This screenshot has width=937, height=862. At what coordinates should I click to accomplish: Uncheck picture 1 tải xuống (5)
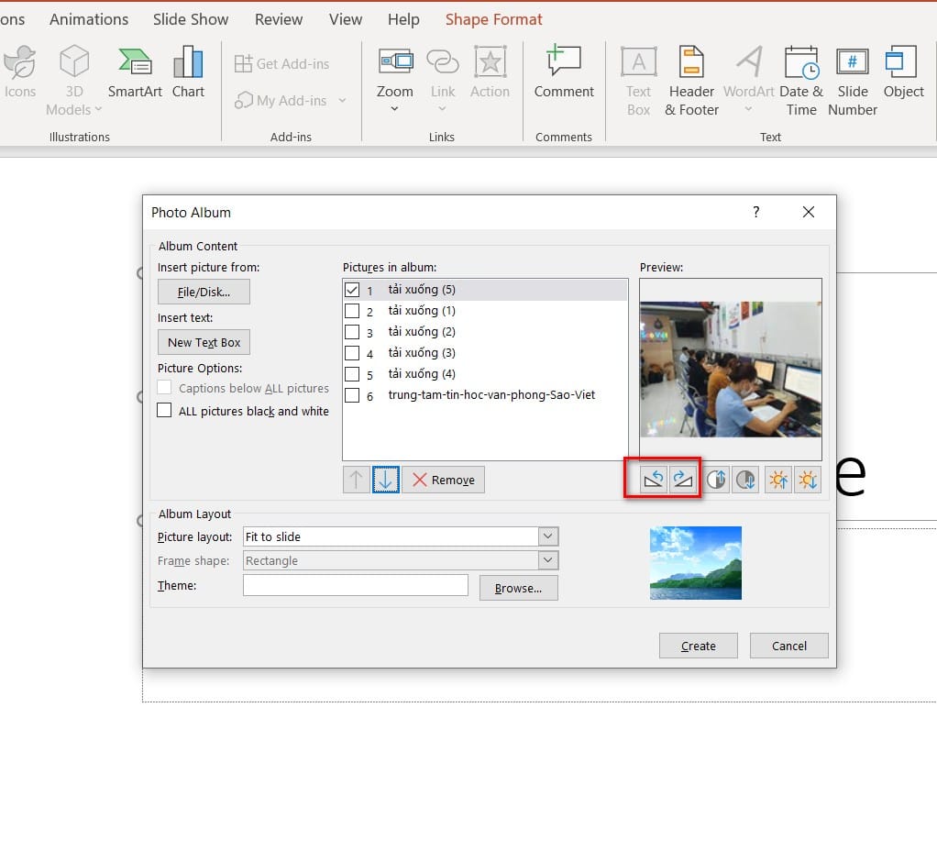pyautogui.click(x=352, y=290)
